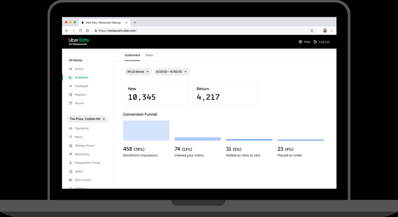This screenshot has height=217, width=398.
Task: Click the restaurant.uber.com address bar
Action: pyautogui.click(x=205, y=31)
